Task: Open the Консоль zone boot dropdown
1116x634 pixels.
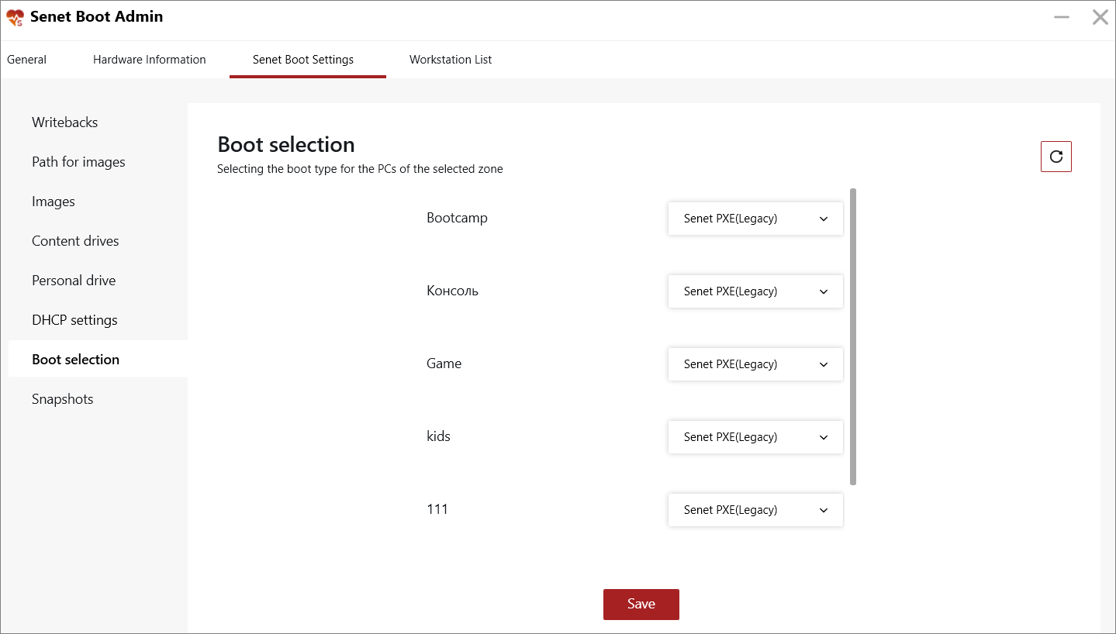Action: pyautogui.click(x=755, y=291)
